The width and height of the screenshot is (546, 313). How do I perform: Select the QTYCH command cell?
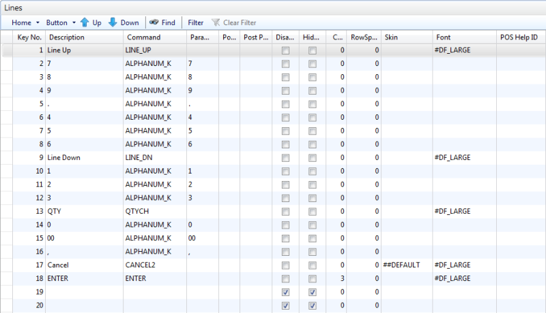tap(154, 212)
